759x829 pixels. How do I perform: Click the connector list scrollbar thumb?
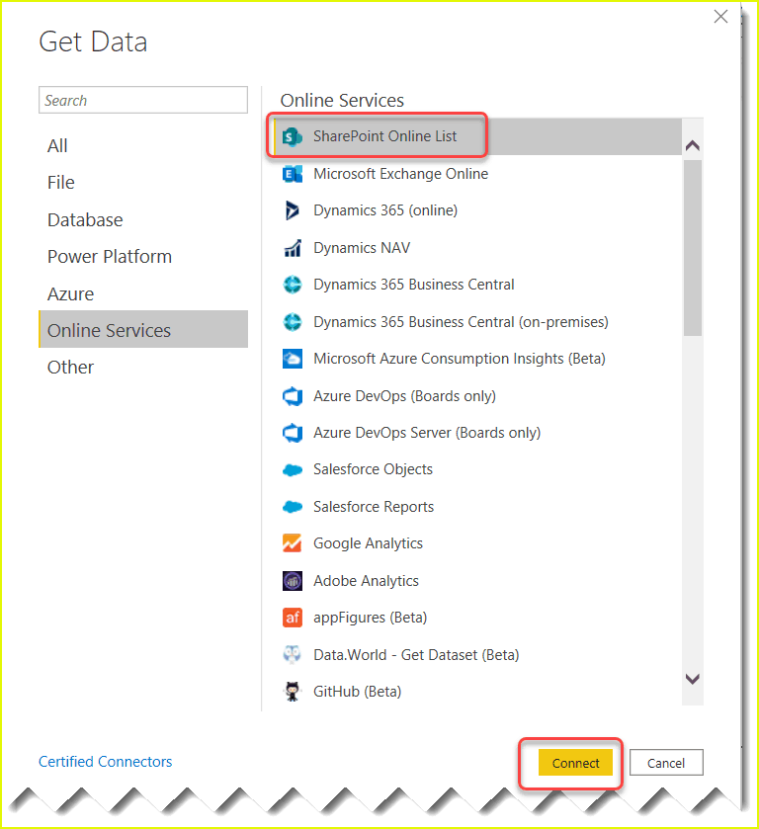click(x=693, y=247)
